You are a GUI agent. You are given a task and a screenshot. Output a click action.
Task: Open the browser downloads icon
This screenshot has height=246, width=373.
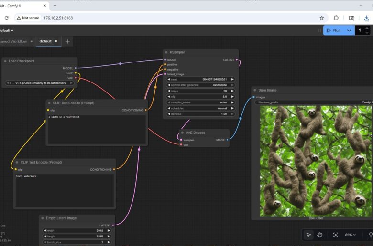point(366,18)
